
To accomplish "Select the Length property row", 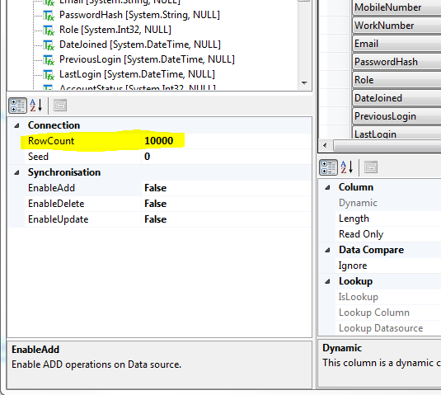I will (388, 219).
